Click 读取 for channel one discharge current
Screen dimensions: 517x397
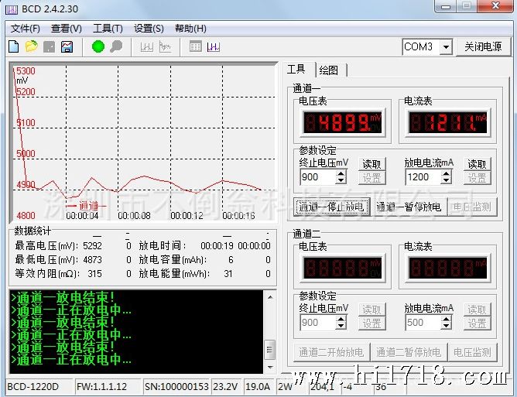(x=477, y=164)
